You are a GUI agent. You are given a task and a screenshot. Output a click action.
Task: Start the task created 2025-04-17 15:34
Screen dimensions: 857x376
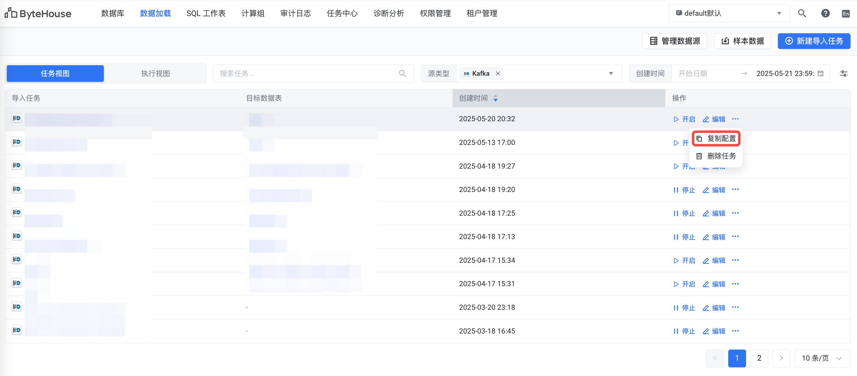[x=684, y=260]
